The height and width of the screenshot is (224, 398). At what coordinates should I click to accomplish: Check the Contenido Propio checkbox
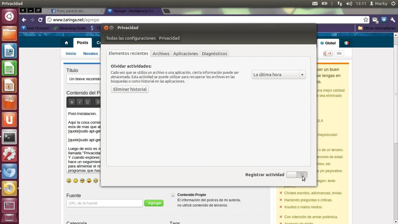pyautogui.click(x=173, y=195)
